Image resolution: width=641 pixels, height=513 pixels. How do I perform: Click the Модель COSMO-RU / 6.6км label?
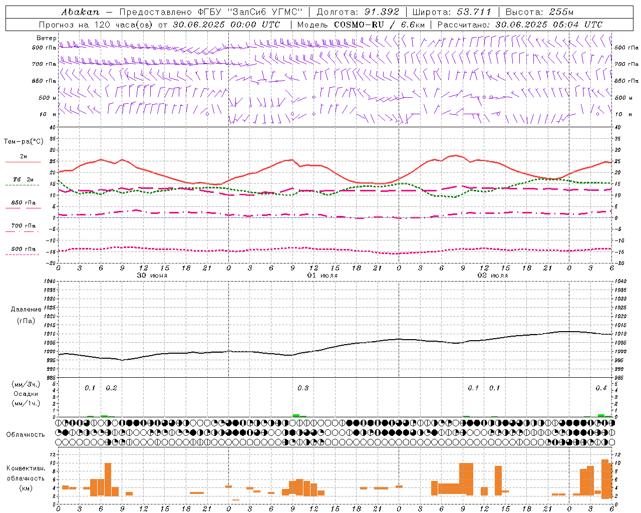pos(361,25)
